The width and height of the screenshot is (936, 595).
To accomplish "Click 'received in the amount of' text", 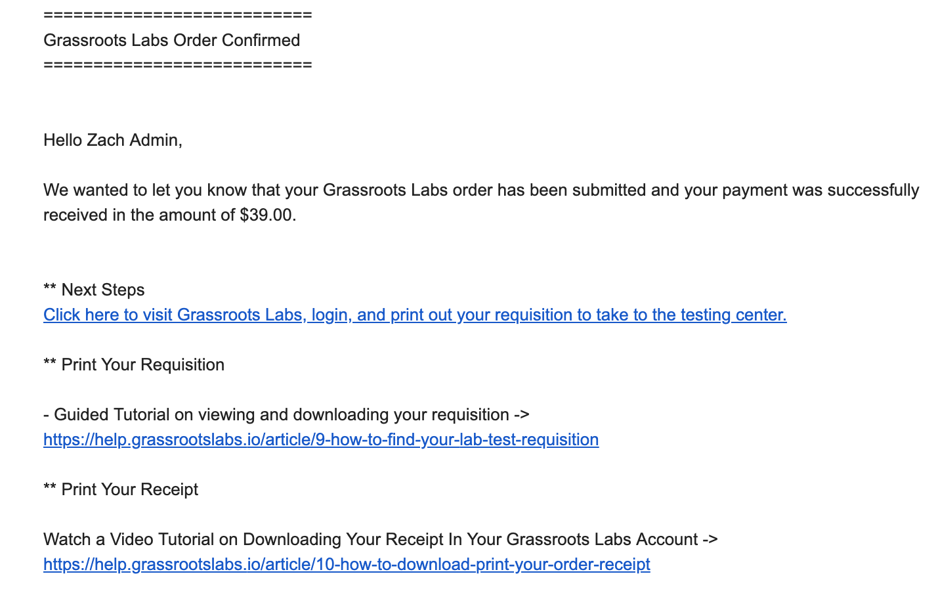I will click(139, 215).
